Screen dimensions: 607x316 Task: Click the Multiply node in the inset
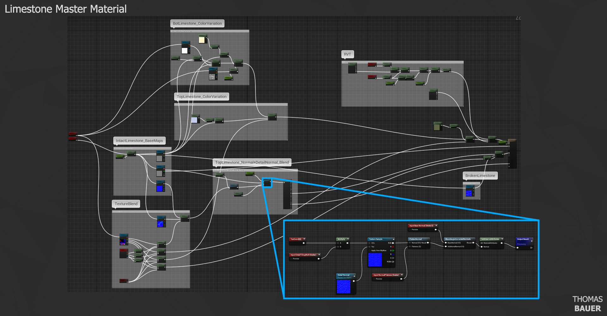pyautogui.click(x=341, y=239)
